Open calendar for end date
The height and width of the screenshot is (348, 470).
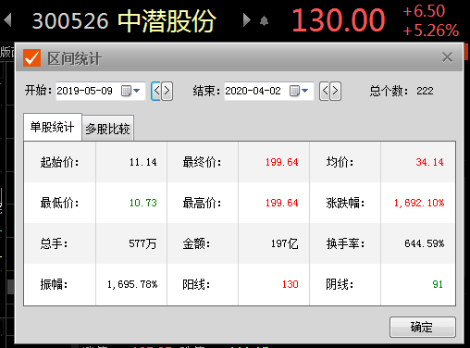click(294, 91)
